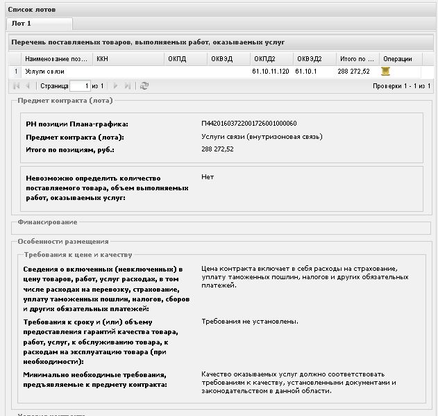Image resolution: width=438 pixels, height=416 pixels.
Task: Click the Требования к цене и качеству title
Action: point(78,255)
